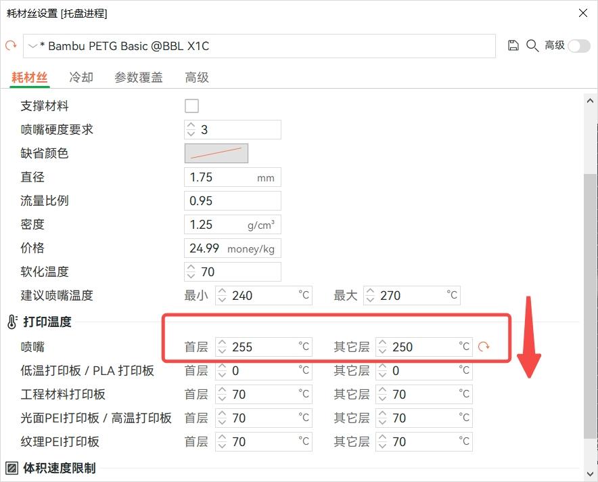The width and height of the screenshot is (598, 482).
Task: Switch to the 冷却 tab
Action: click(81, 77)
